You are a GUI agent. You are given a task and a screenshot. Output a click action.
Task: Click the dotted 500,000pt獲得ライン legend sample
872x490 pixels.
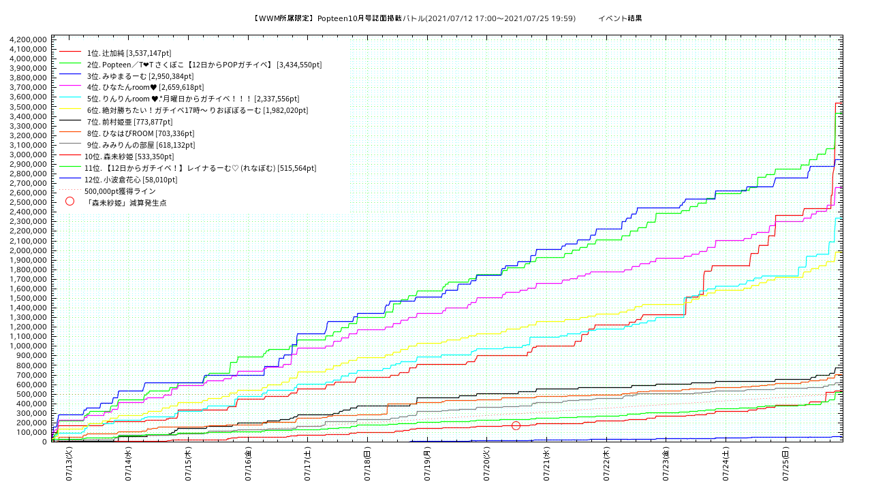69,191
